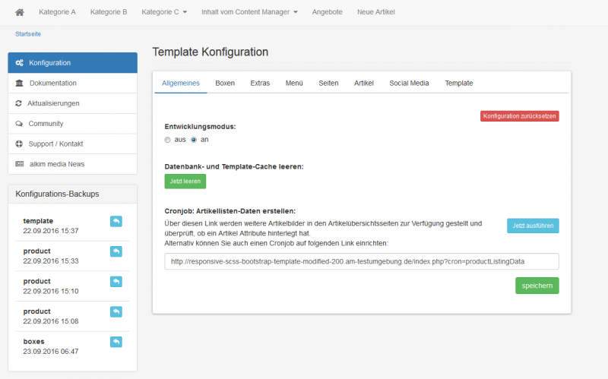Open Support / Kontakt in the sidebar
This screenshot has width=608, height=379.
[x=72, y=144]
